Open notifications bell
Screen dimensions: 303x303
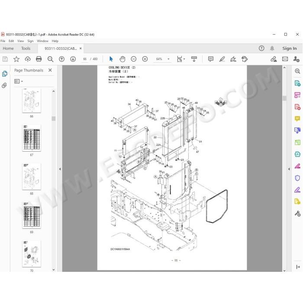pyautogui.click(x=272, y=48)
